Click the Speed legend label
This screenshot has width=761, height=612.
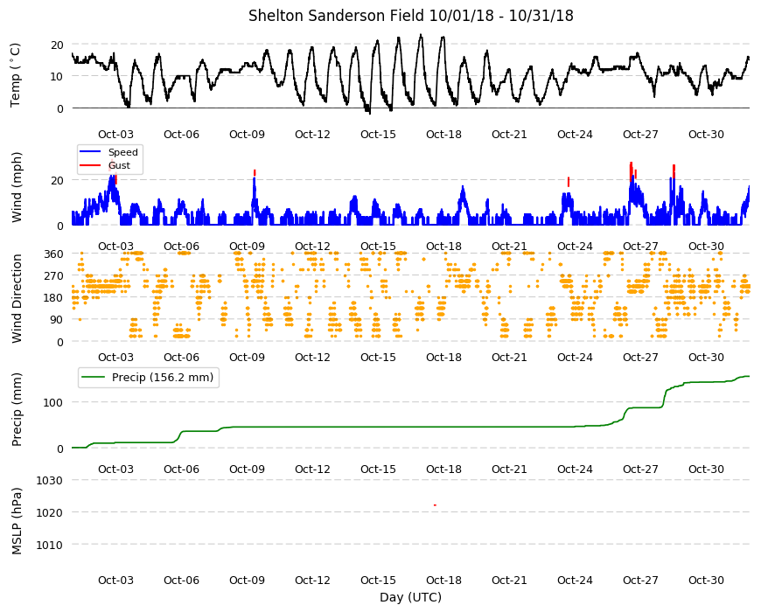(122, 152)
